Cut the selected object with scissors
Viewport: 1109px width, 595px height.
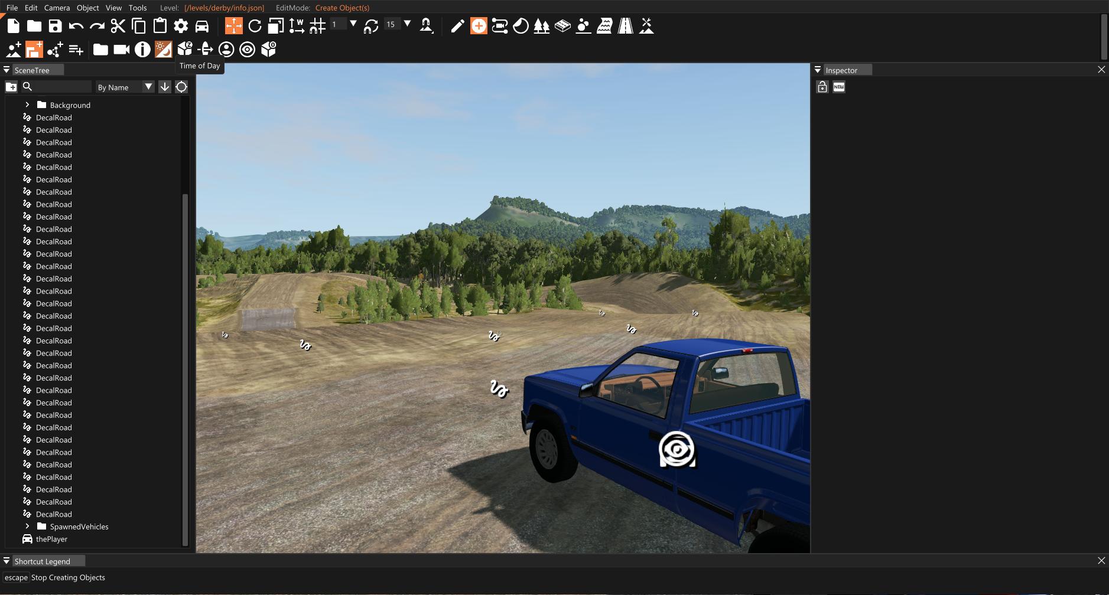(x=118, y=26)
